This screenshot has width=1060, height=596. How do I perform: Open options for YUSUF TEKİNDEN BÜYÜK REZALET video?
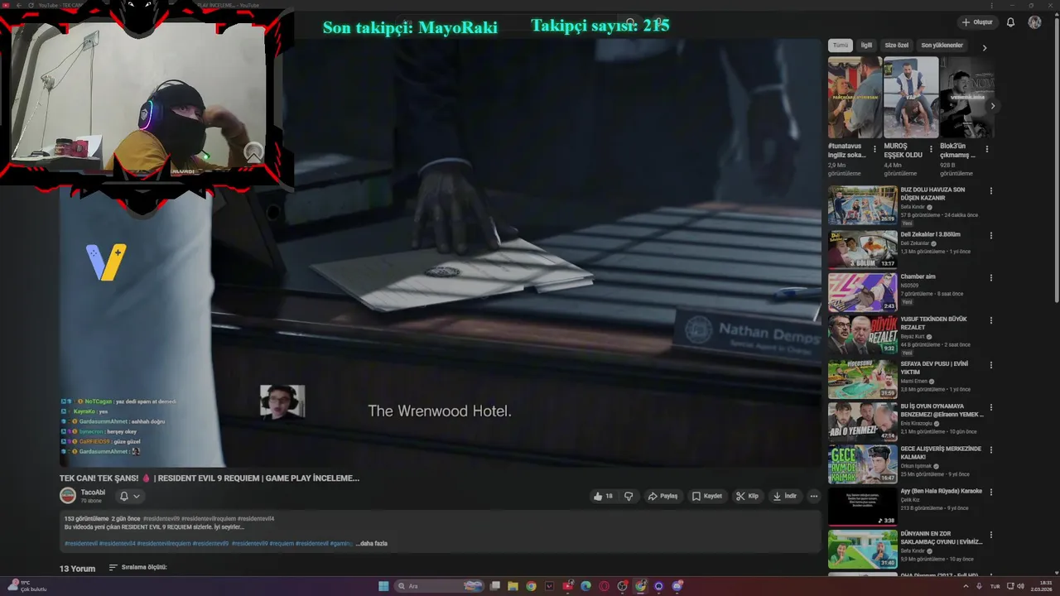991,320
